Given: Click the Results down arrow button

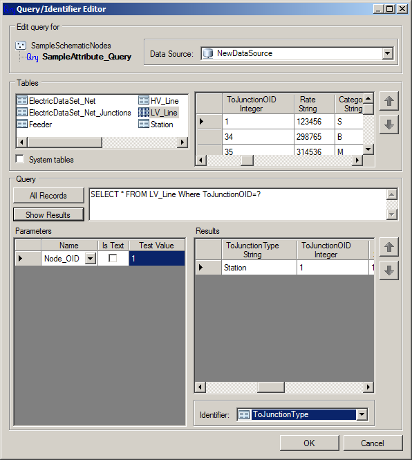Looking at the screenshot, I should pos(388,270).
